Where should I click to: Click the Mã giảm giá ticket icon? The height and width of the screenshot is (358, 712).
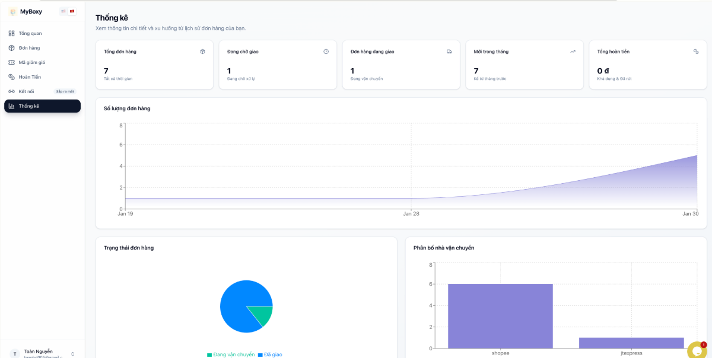tap(12, 62)
